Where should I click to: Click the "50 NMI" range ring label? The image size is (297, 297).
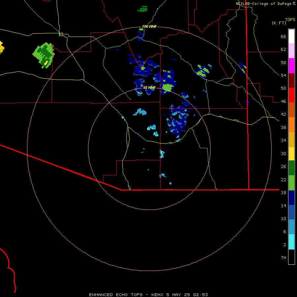click(149, 87)
